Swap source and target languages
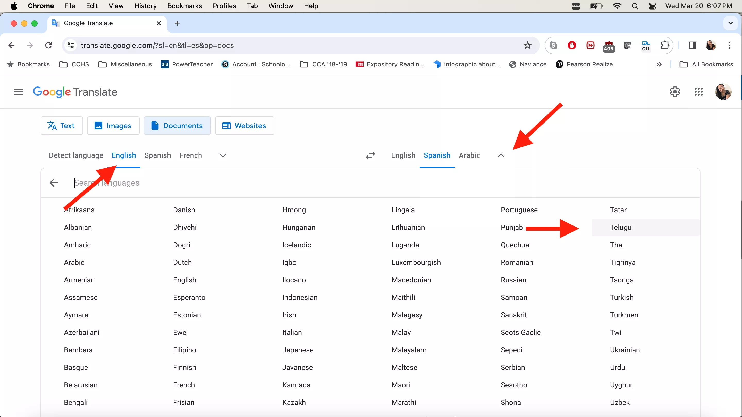 point(370,155)
